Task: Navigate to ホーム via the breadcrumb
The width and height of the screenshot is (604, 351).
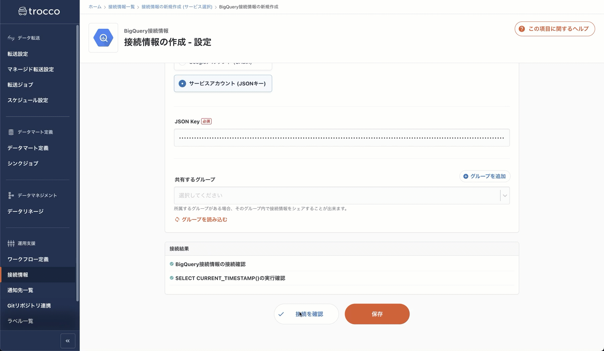Action: pyautogui.click(x=95, y=6)
